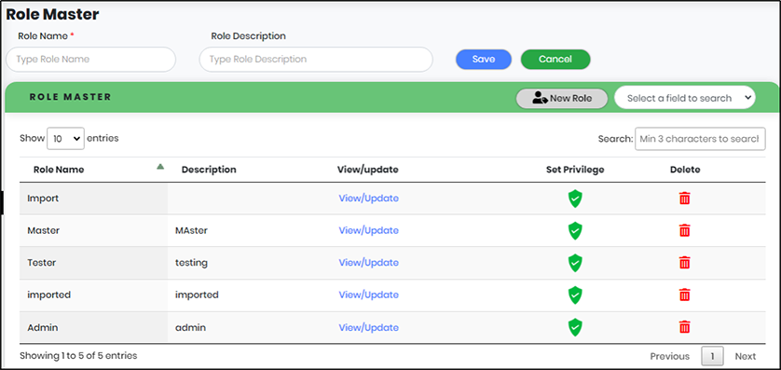Click the New Role button
Viewport: 781px width, 370px height.
(x=562, y=98)
